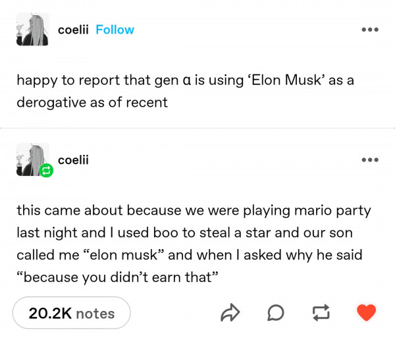Open the reply speech bubble icon
Image resolution: width=395 pixels, height=338 pixels.
[276, 313]
